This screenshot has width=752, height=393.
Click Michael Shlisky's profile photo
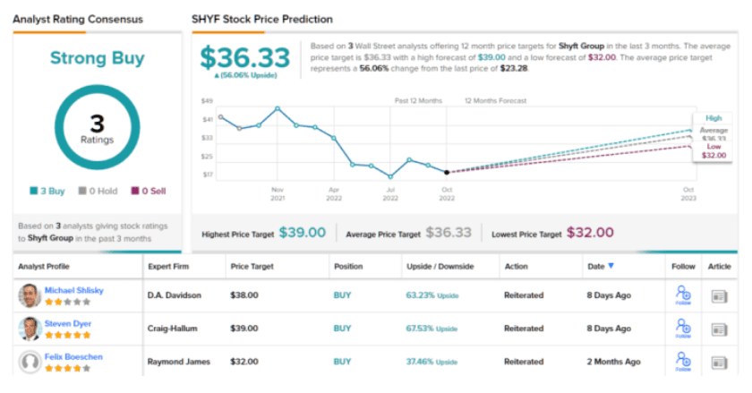(x=29, y=296)
